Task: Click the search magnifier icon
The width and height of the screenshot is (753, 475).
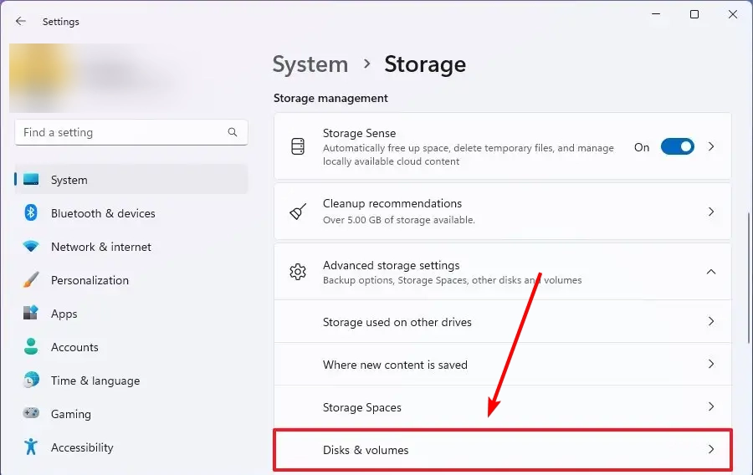Action: click(x=233, y=132)
